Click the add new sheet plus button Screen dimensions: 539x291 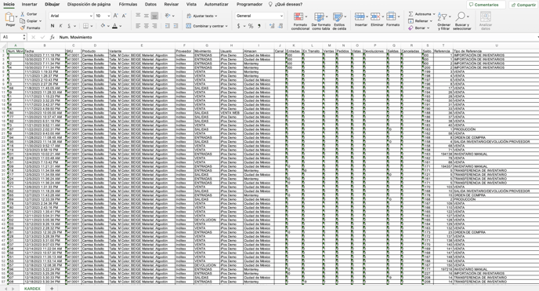coord(52,288)
